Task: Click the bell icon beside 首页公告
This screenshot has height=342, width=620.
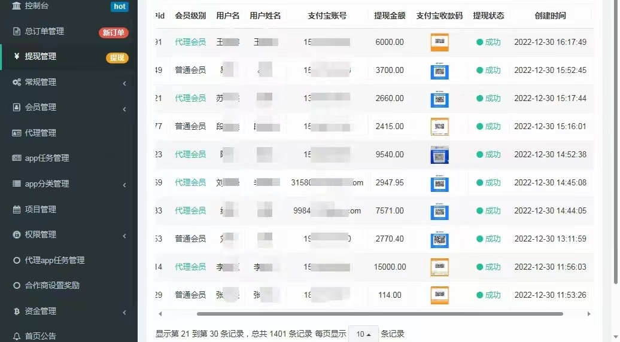Action: pos(16,336)
